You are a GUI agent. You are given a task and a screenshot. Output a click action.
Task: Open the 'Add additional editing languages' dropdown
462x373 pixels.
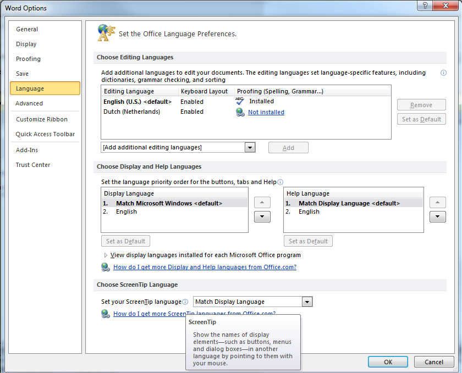click(250, 147)
